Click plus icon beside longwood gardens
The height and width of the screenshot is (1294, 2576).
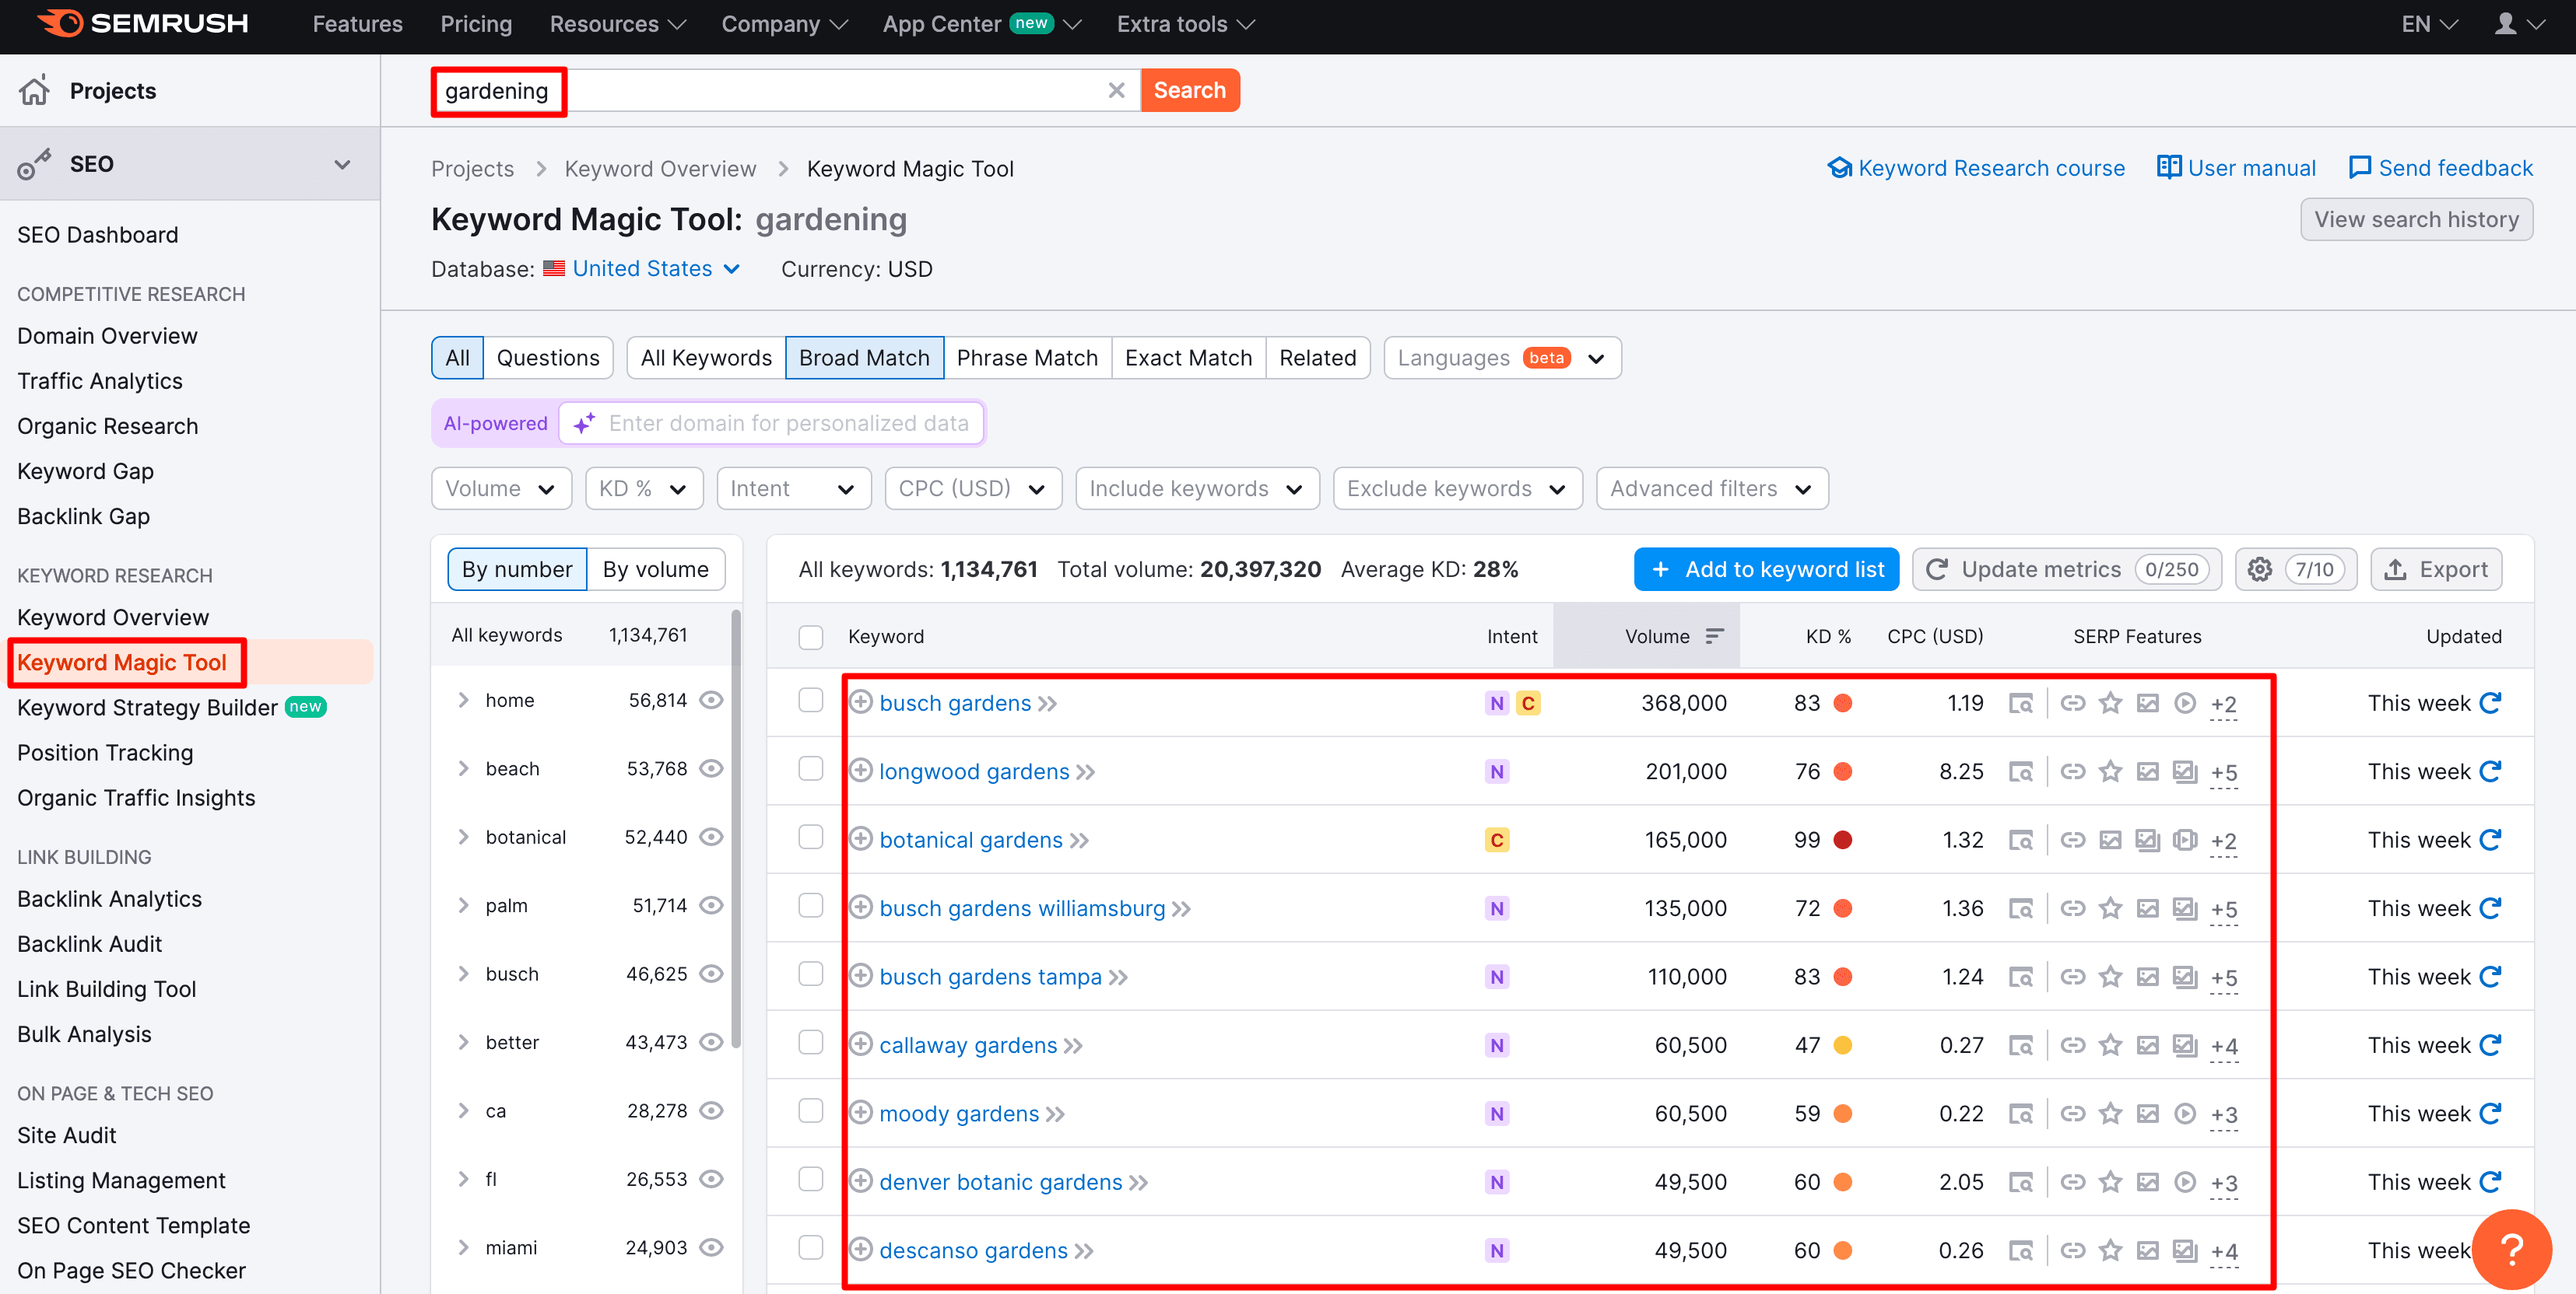[x=860, y=771]
